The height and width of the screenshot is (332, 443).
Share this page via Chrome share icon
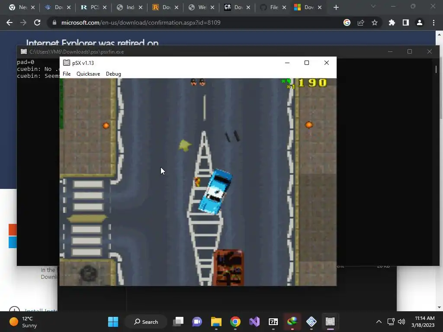361,22
